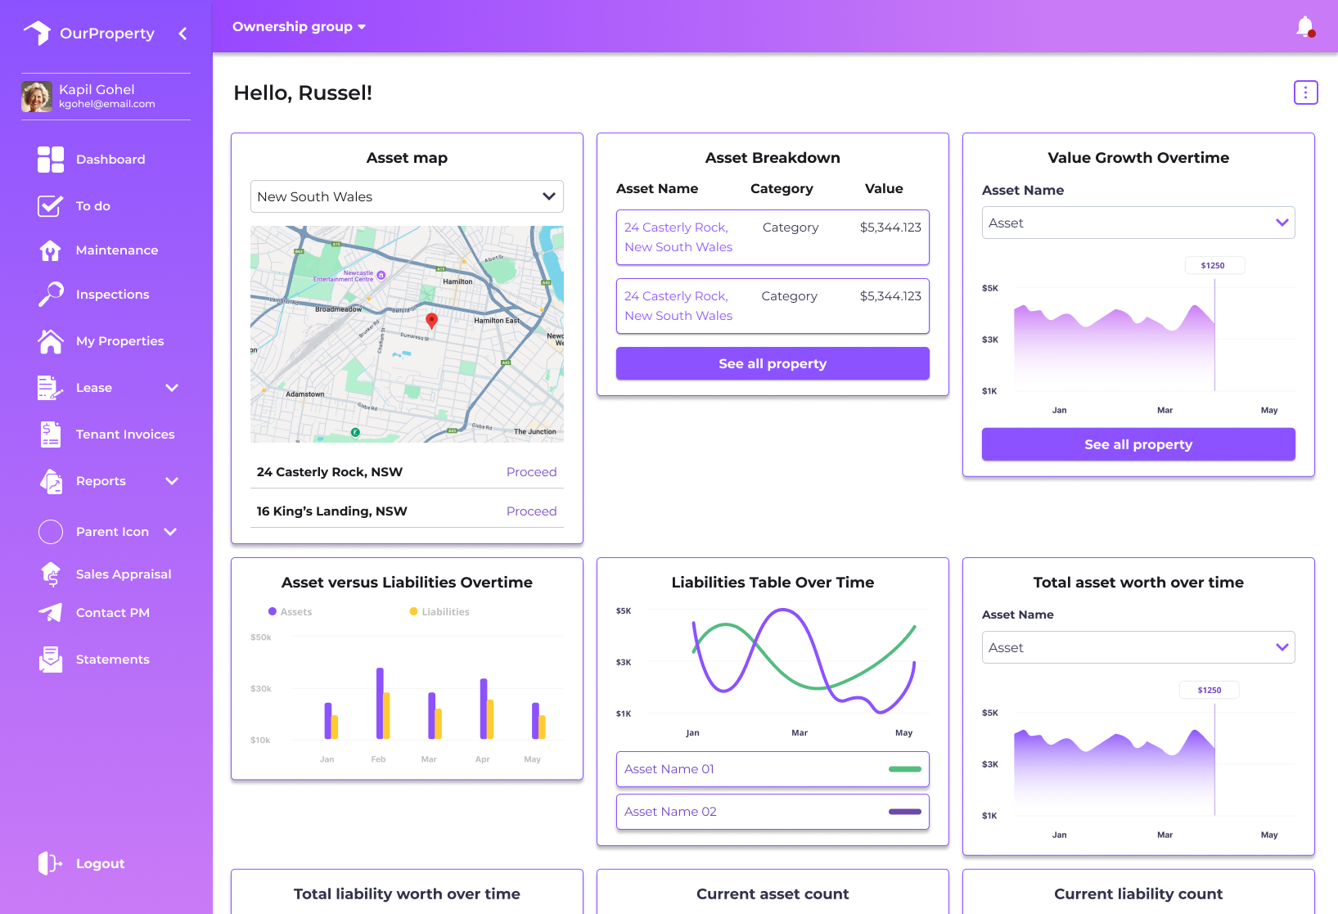Click the Maintenance house icon
This screenshot has width=1338, height=914.
point(50,250)
